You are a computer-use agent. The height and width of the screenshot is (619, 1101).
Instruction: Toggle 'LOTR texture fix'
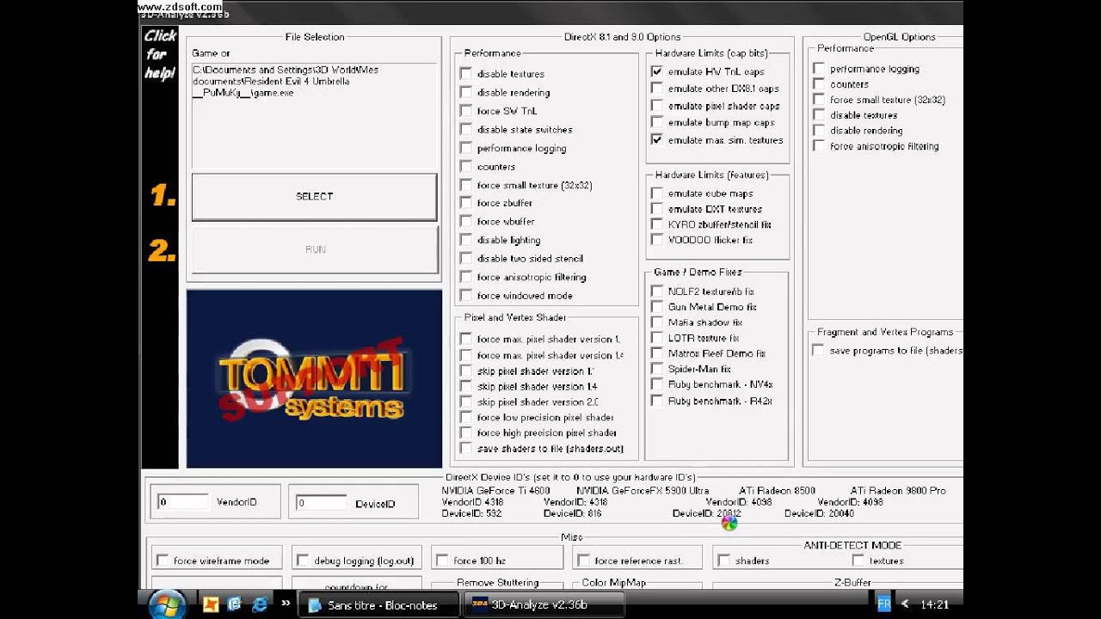[657, 338]
